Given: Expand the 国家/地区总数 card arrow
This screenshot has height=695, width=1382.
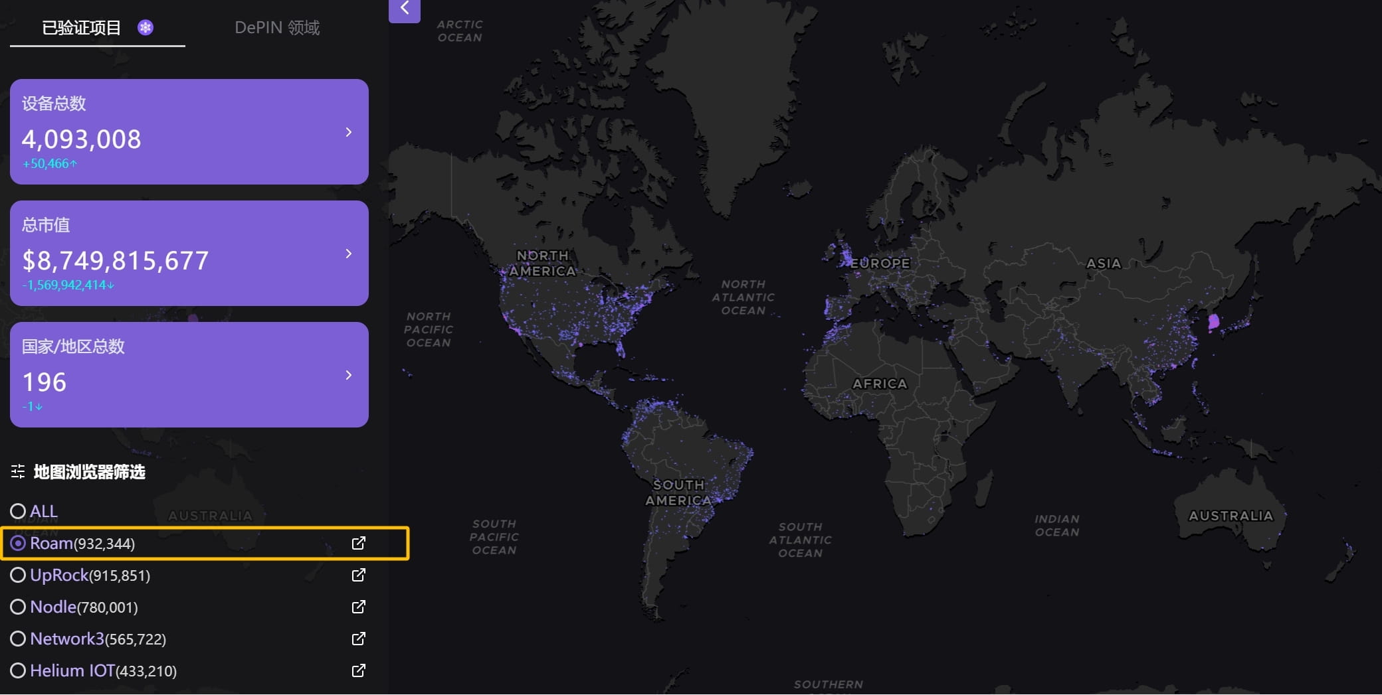Looking at the screenshot, I should point(349,375).
